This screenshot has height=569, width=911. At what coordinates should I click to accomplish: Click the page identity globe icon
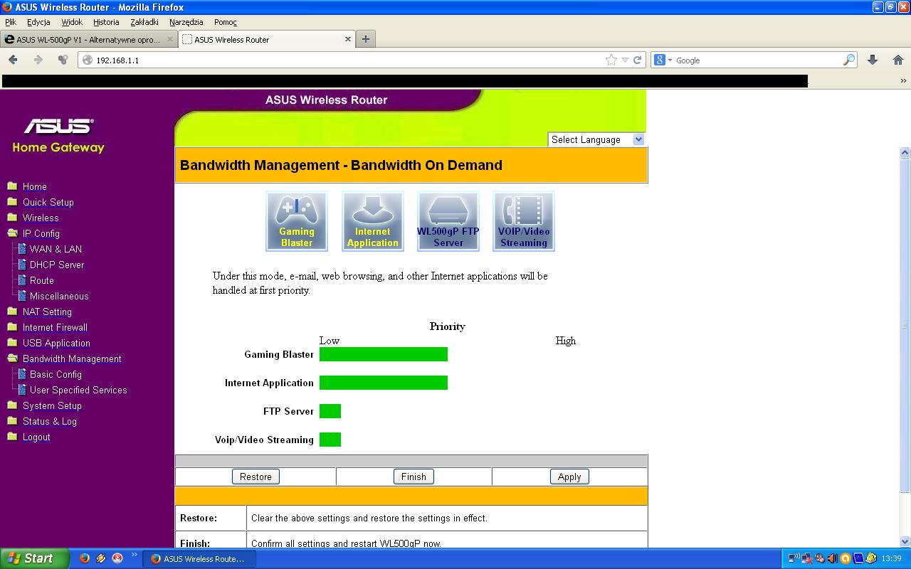click(88, 60)
